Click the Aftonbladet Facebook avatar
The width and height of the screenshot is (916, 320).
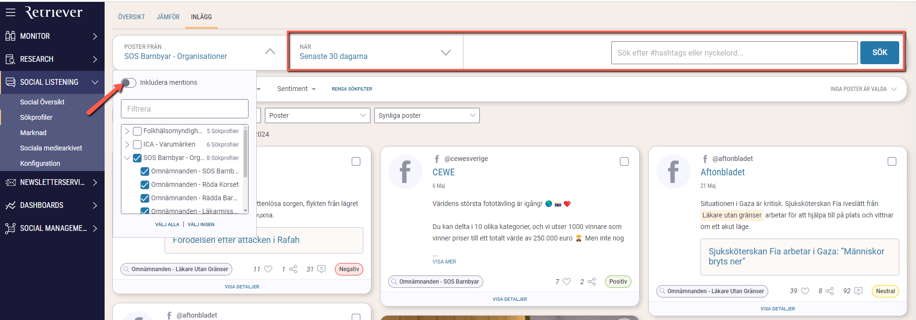tap(673, 171)
